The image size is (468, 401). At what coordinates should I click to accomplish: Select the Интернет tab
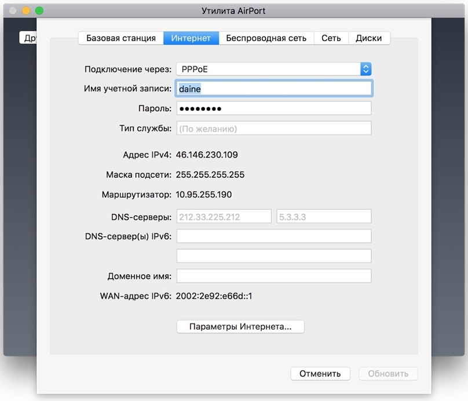pos(191,38)
